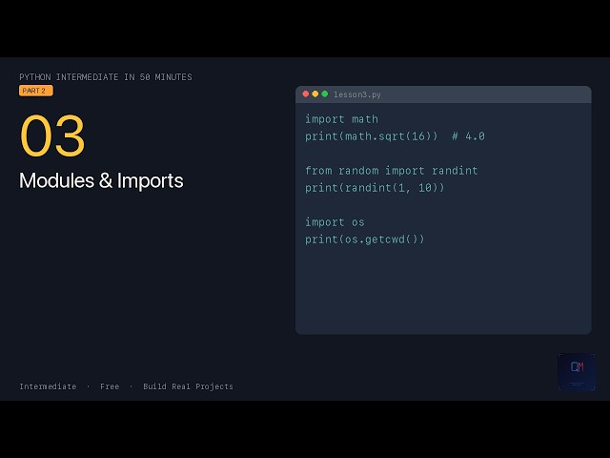Click the red close dot on lesson3.py window
Image resolution: width=610 pixels, height=458 pixels.
tap(305, 94)
